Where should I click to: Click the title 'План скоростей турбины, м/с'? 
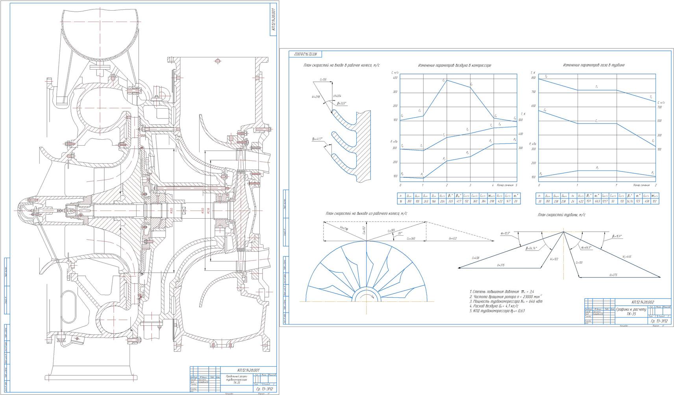(562, 215)
